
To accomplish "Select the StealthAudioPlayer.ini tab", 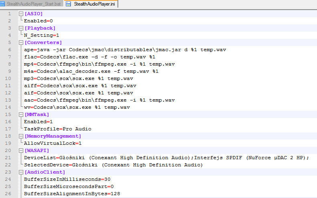I will coord(91,4).
